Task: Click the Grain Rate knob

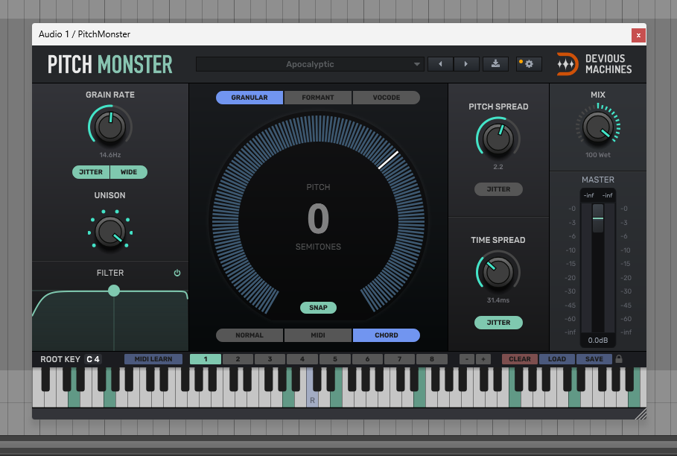Action: pyautogui.click(x=110, y=127)
